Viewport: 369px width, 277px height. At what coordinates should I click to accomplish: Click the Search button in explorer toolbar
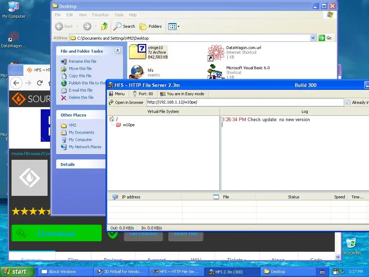coord(124,26)
